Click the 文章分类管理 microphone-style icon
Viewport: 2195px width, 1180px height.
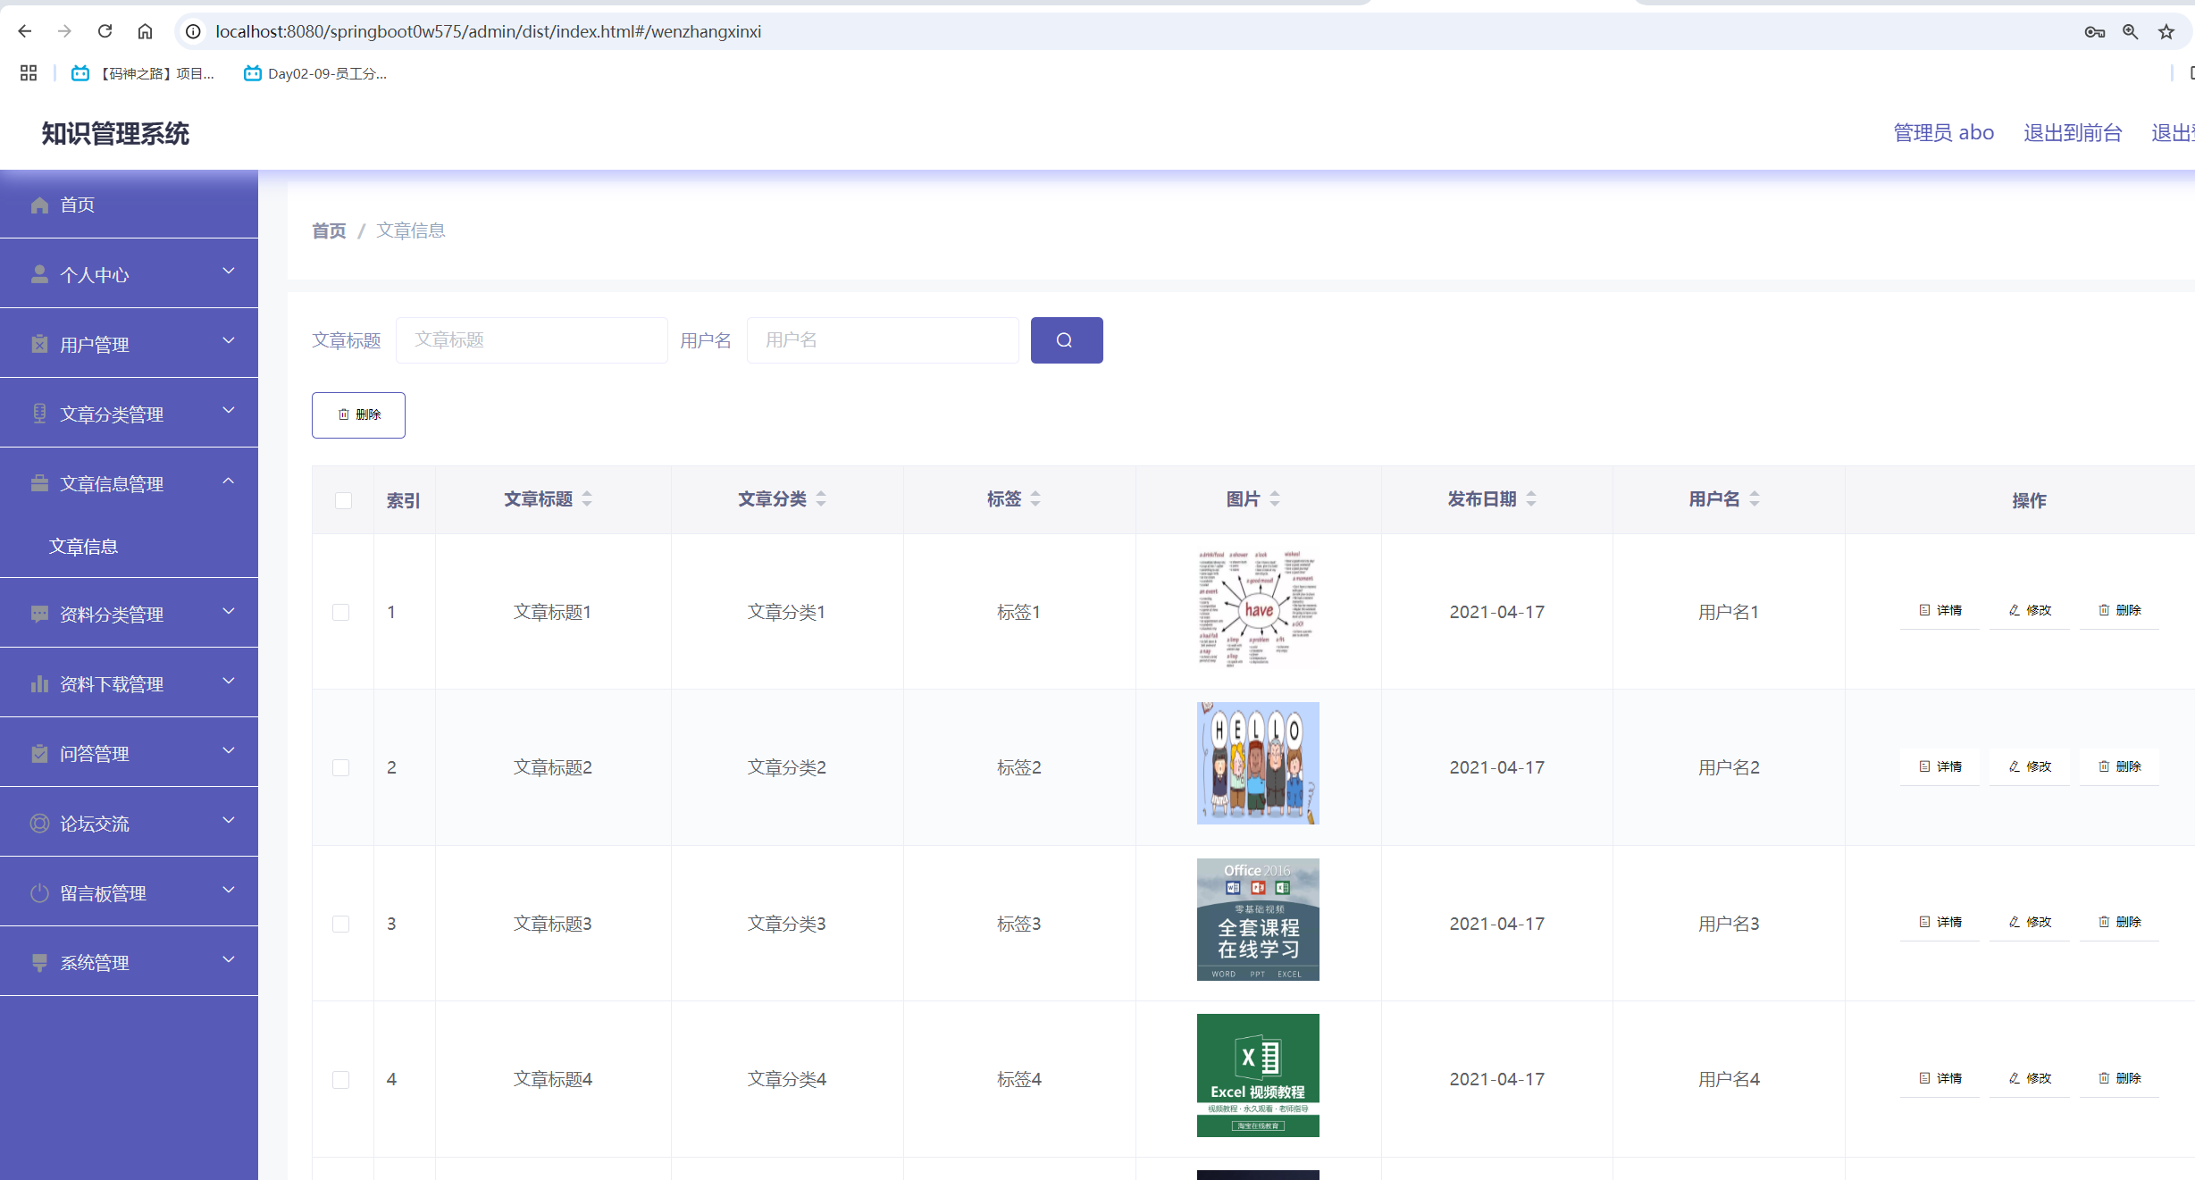pos(39,413)
